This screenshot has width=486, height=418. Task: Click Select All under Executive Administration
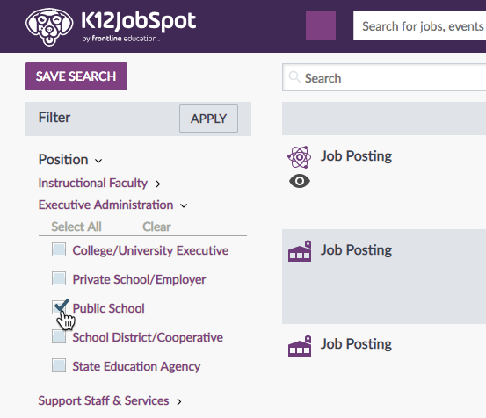point(76,227)
